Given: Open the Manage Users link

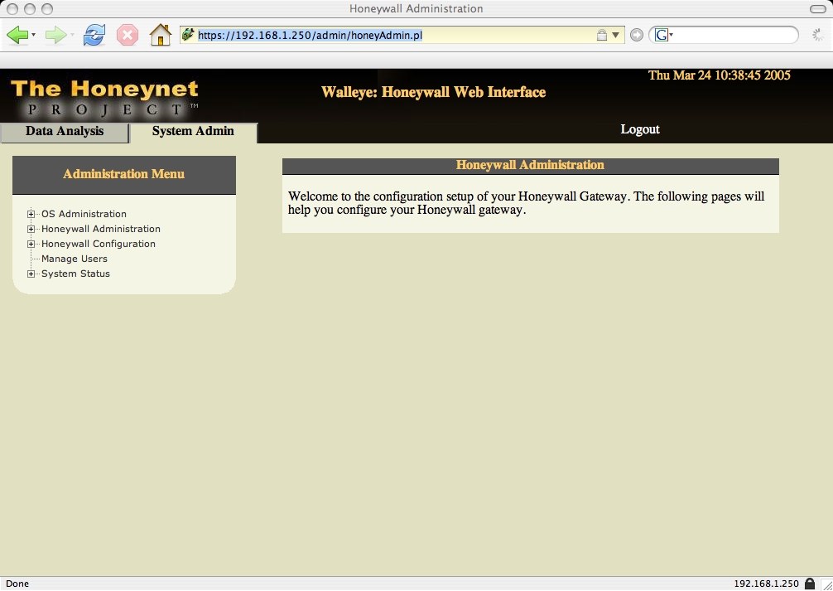Looking at the screenshot, I should (75, 259).
